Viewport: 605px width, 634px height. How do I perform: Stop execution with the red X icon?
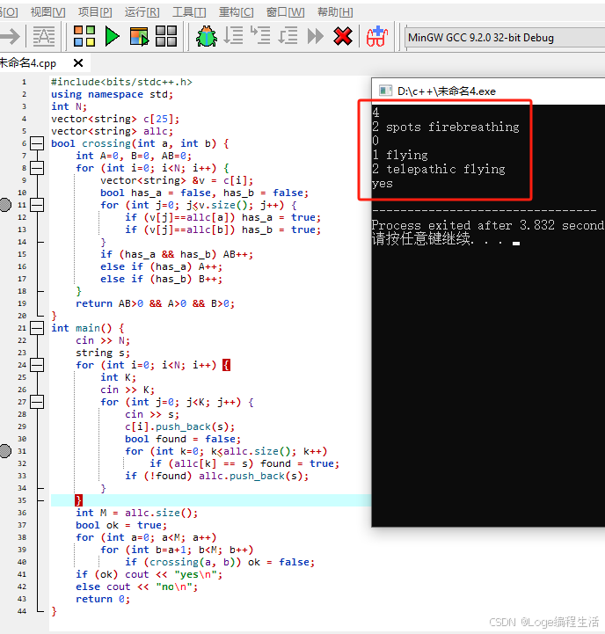click(343, 36)
